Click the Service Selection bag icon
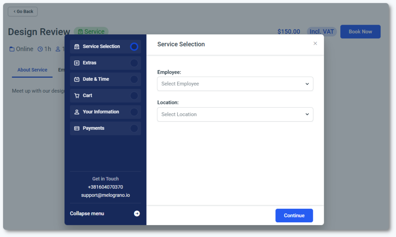 point(77,47)
